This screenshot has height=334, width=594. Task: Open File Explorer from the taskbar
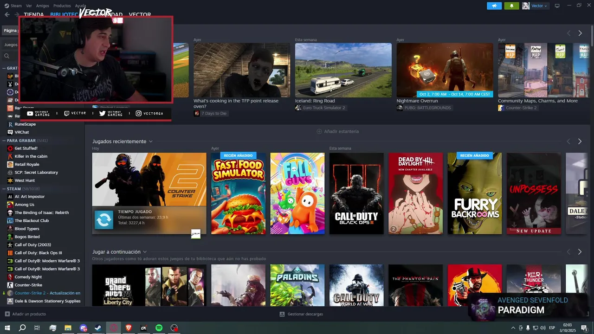click(68, 328)
